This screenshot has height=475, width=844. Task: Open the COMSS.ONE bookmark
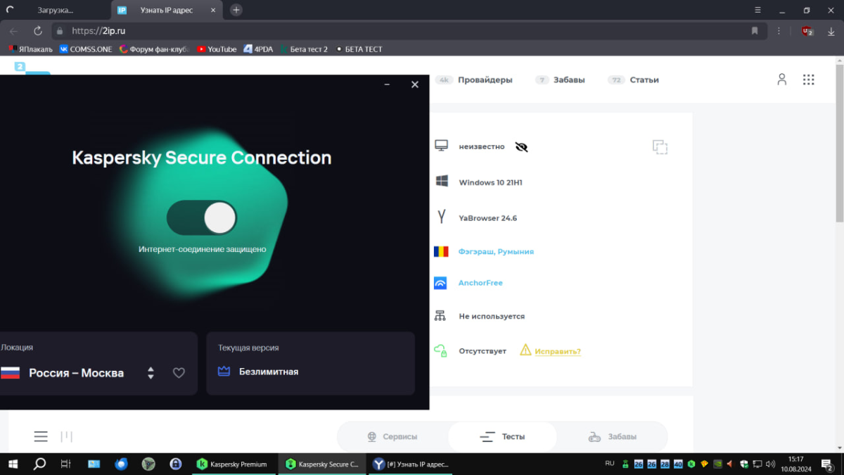click(x=85, y=49)
